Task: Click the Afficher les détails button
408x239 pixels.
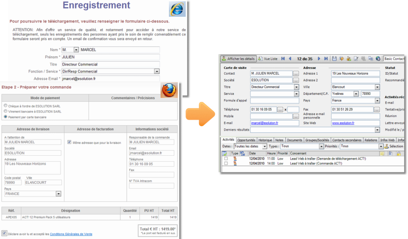Action: (238, 59)
